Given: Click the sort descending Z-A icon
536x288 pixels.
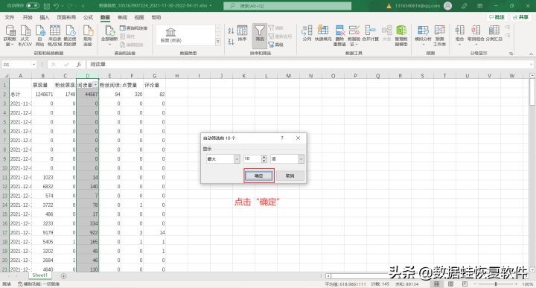Looking at the screenshot, I should coord(231,42).
